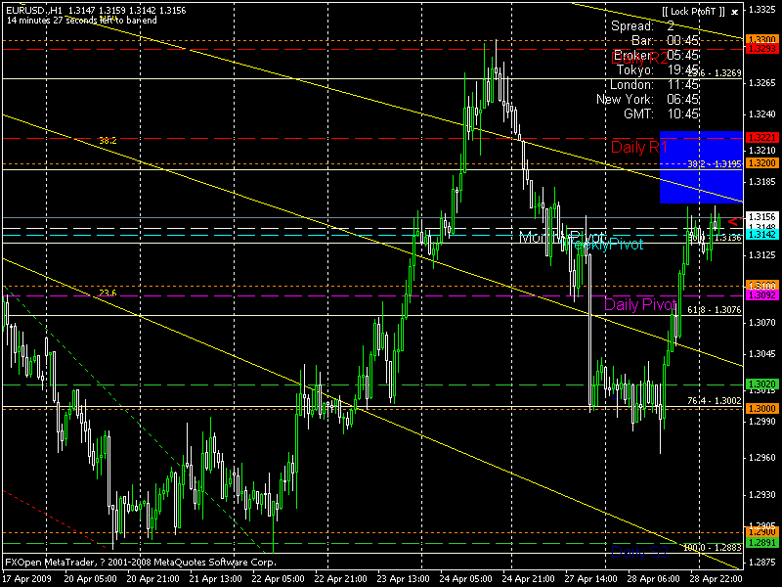Viewport: 782px width, 587px height.
Task: Click the red arrow at current price
Action: click(732, 222)
